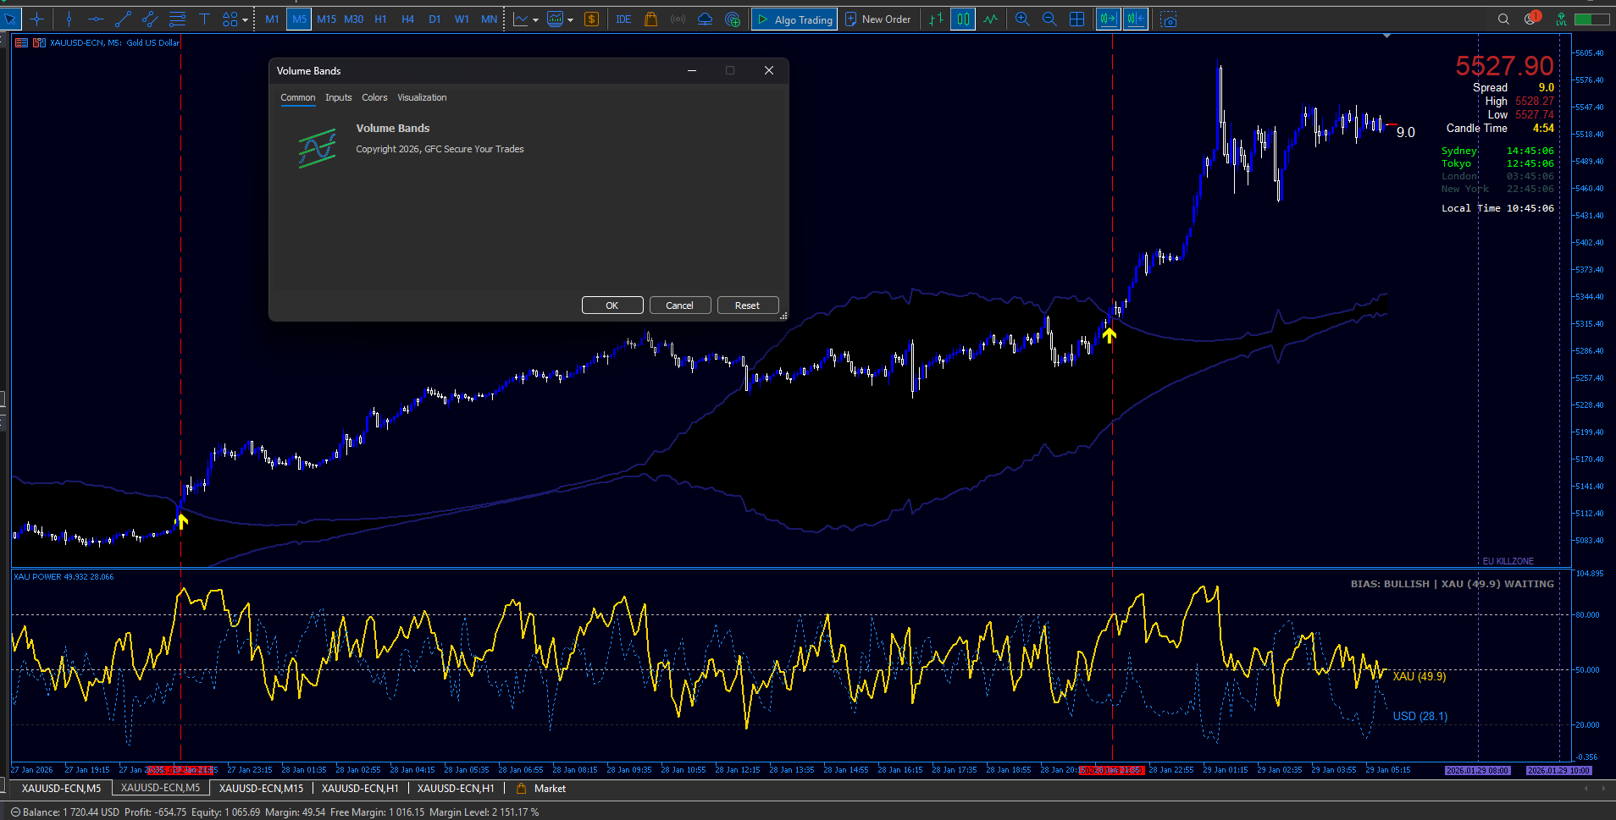
Task: Open the Inputs tab in Volume Bands
Action: 339,97
